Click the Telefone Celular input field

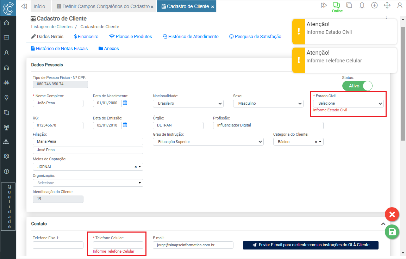118,245
